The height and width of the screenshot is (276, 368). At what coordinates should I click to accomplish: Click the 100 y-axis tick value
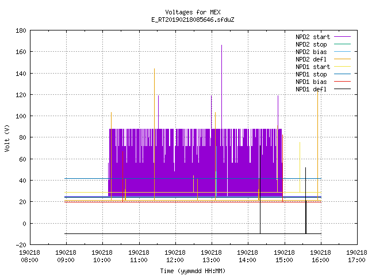click(x=21, y=116)
